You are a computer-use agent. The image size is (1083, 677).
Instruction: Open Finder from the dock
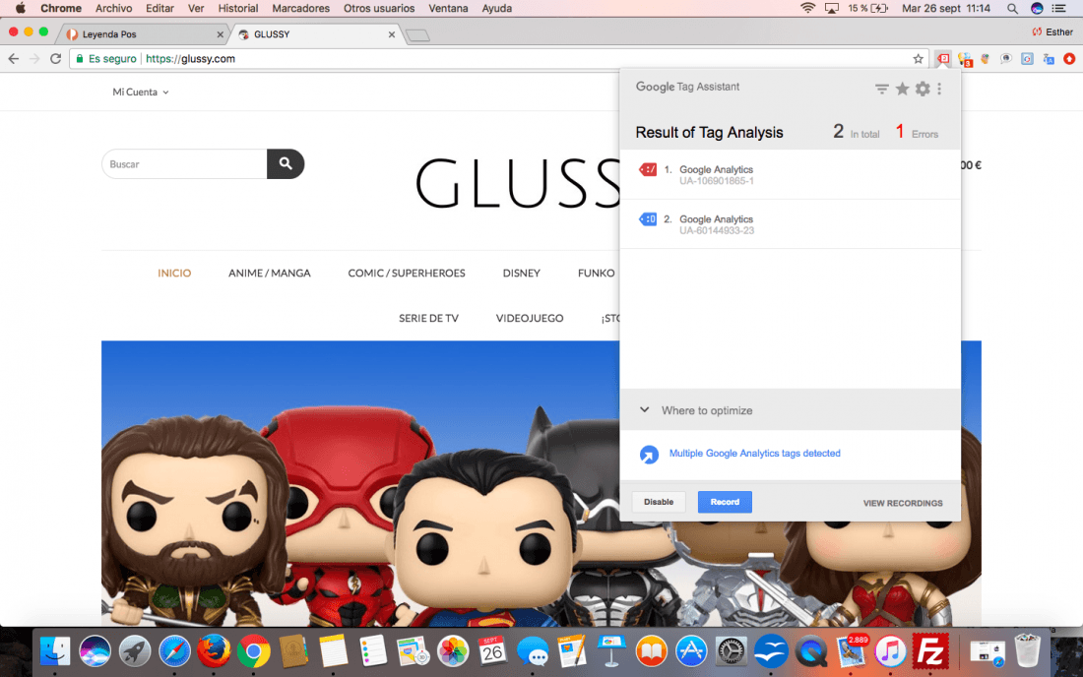[x=54, y=650]
